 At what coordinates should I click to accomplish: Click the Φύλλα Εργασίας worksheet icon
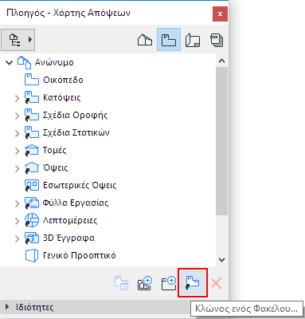[x=32, y=203]
